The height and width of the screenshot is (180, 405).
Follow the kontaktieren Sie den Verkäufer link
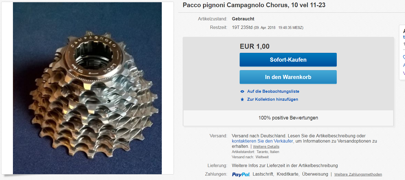pyautogui.click(x=262, y=141)
